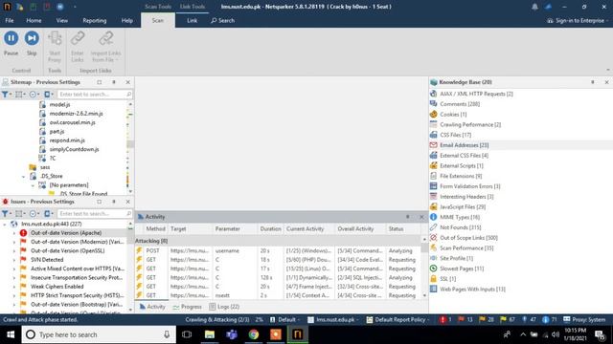This screenshot has height=344, width=613.
Task: Open the Comments knowledge base entry
Action: [460, 104]
